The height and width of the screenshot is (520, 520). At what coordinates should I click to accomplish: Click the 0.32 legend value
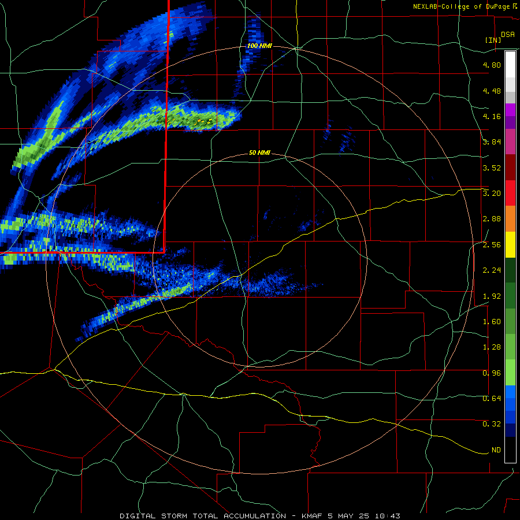pyautogui.click(x=492, y=424)
